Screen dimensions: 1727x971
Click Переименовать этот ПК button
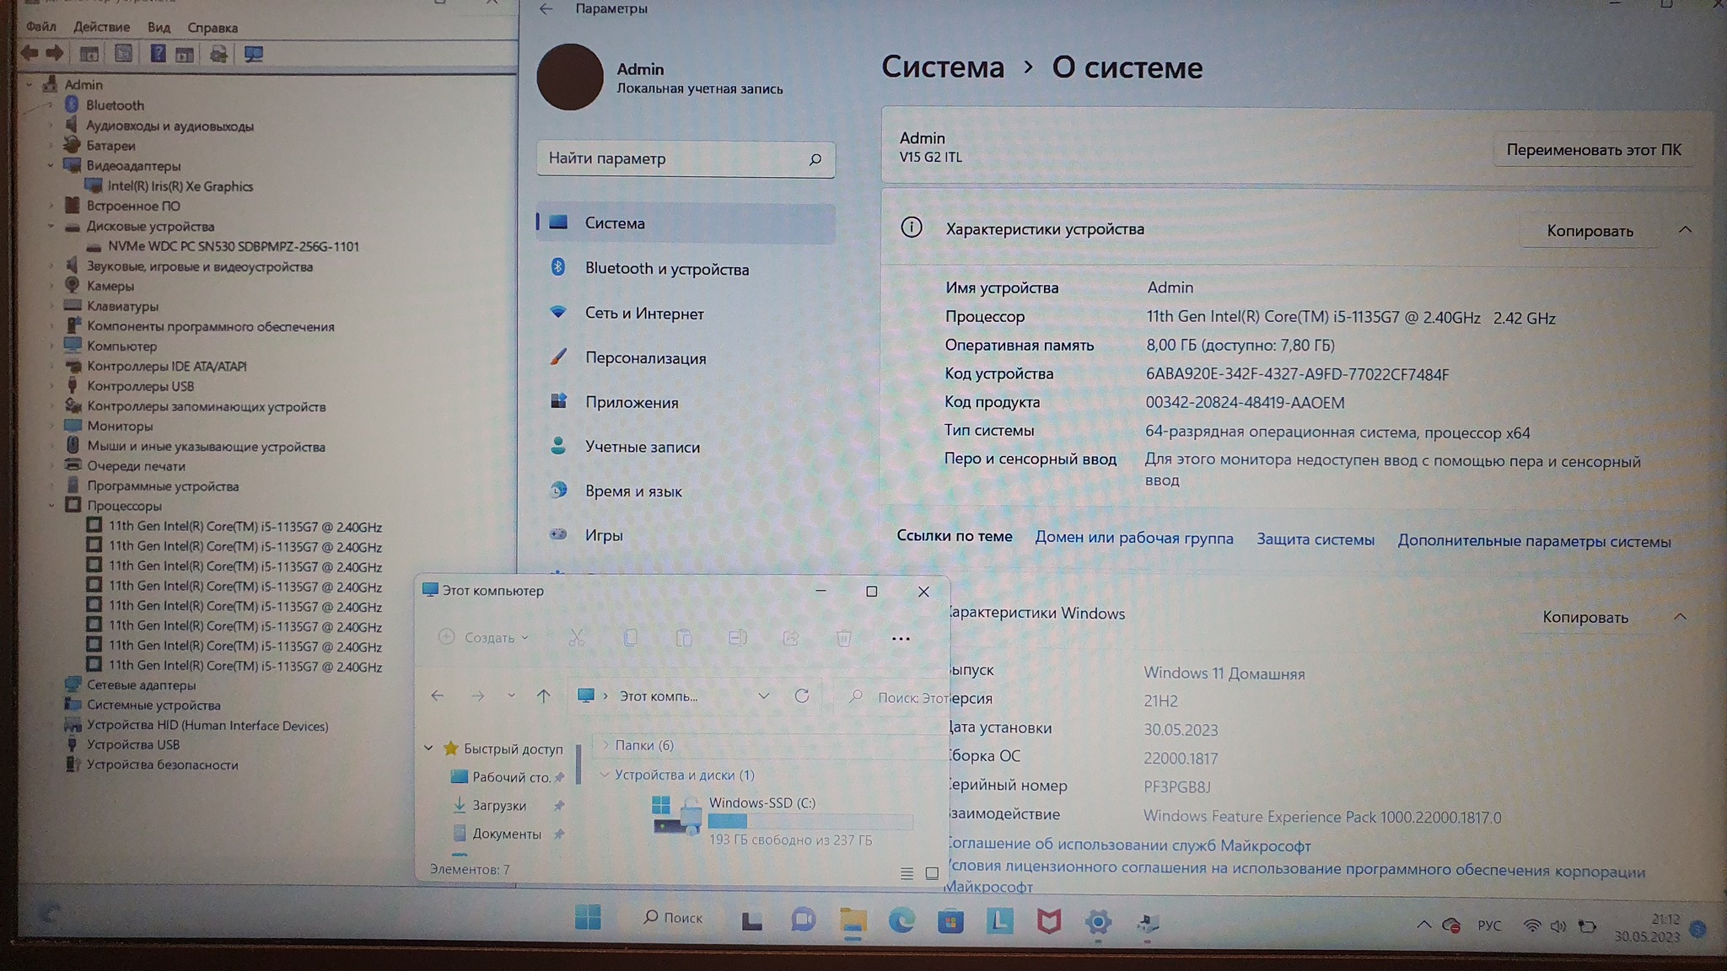point(1593,150)
